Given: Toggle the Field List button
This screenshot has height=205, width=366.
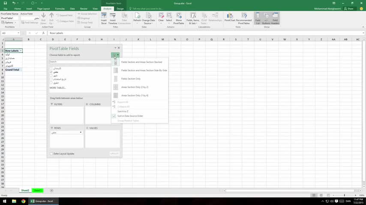Looking at the screenshot, I should (258, 19).
